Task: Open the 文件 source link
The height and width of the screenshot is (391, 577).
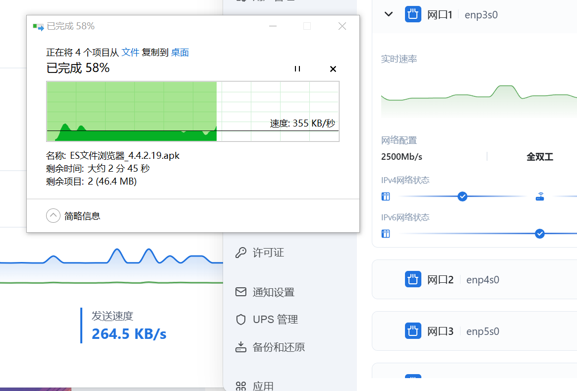Action: pos(130,52)
